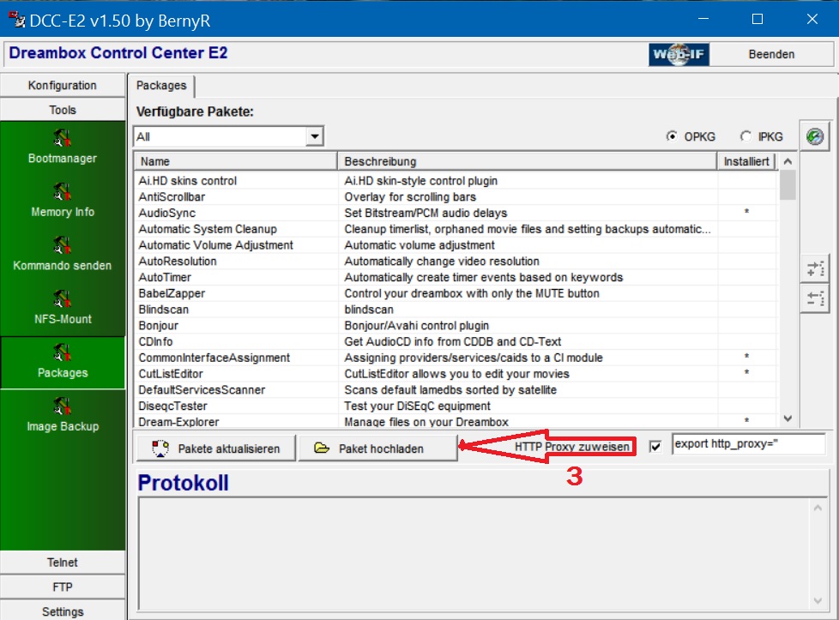This screenshot has height=620, width=839.
Task: Click Protokoll scroll down arrow
Action: (x=818, y=601)
